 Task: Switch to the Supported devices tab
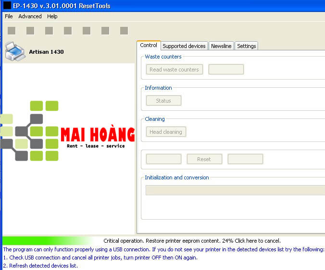(184, 46)
